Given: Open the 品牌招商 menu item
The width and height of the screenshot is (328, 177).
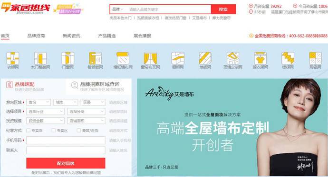Looking at the screenshot, I should tap(36, 36).
